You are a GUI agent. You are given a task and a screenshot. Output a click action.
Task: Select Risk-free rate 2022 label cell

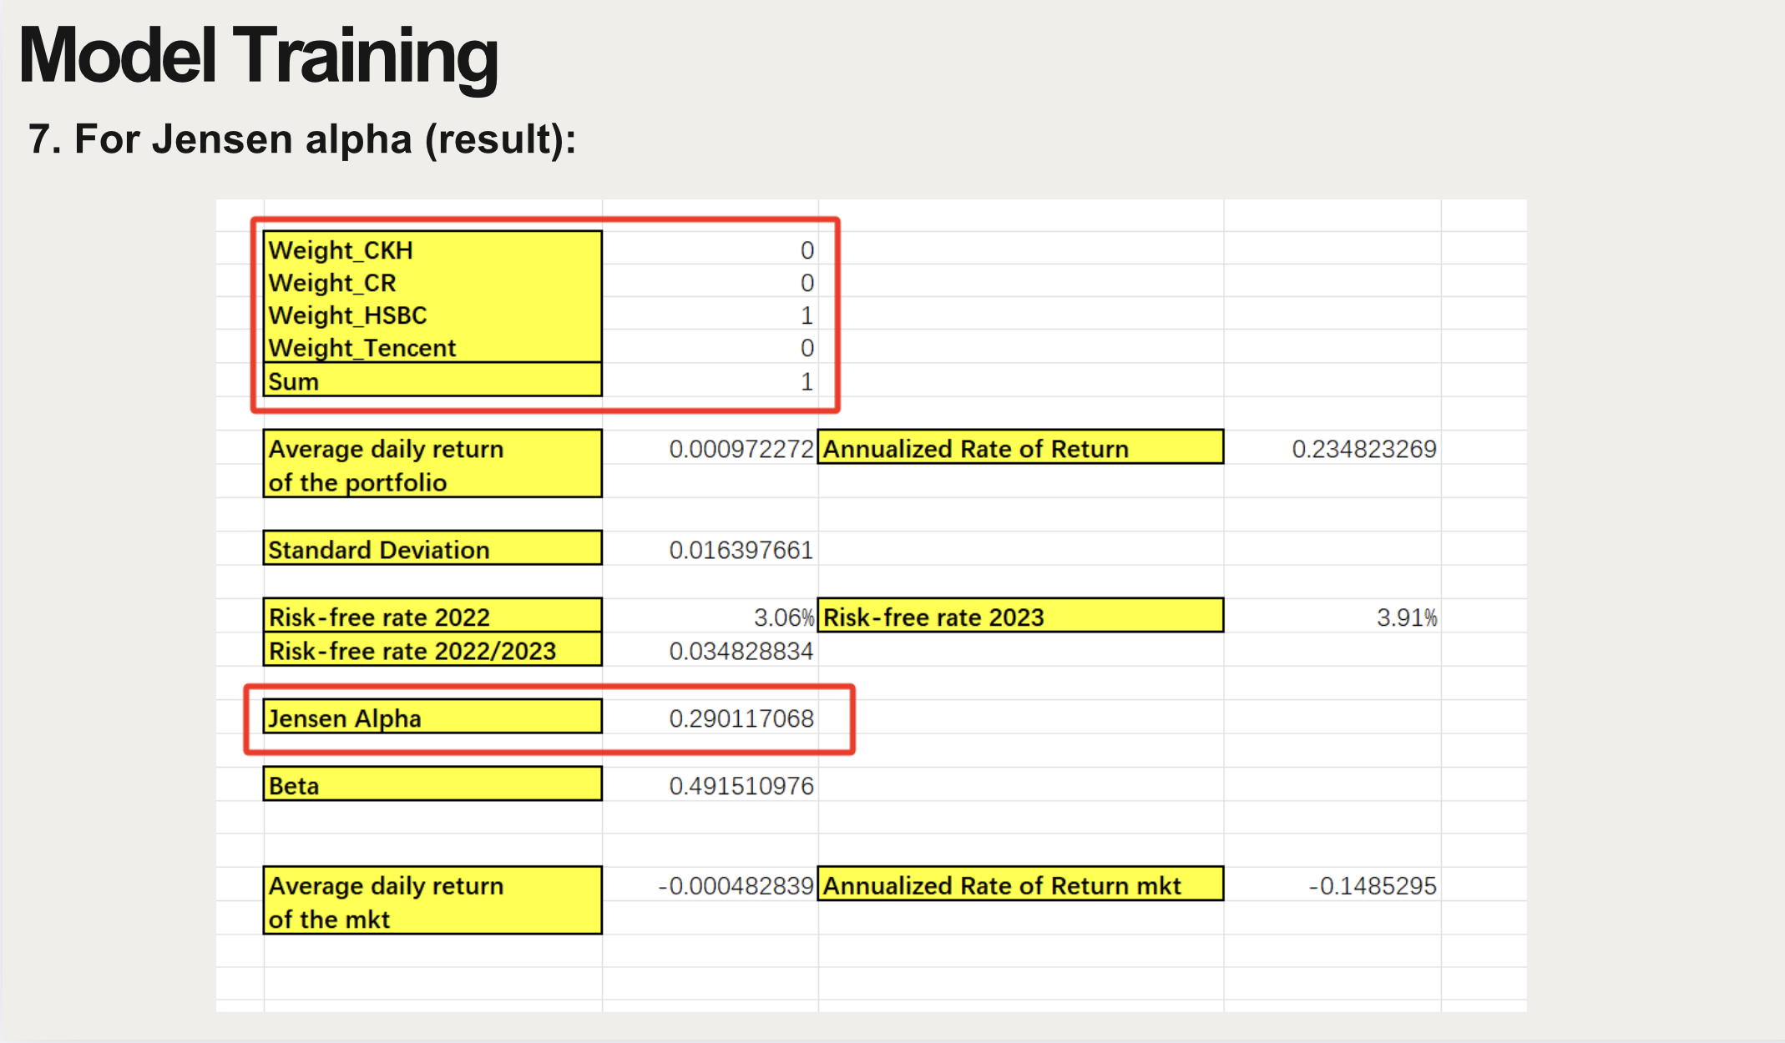[432, 617]
